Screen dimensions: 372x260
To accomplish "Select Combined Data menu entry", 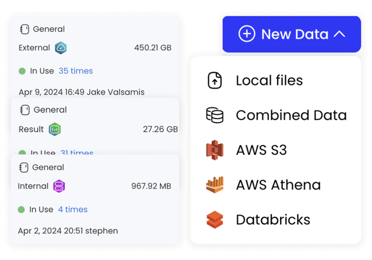I will pos(291,115).
